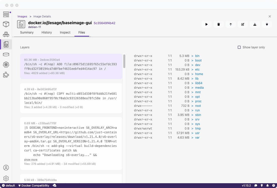Switch to the Inspect tab

click(65, 33)
